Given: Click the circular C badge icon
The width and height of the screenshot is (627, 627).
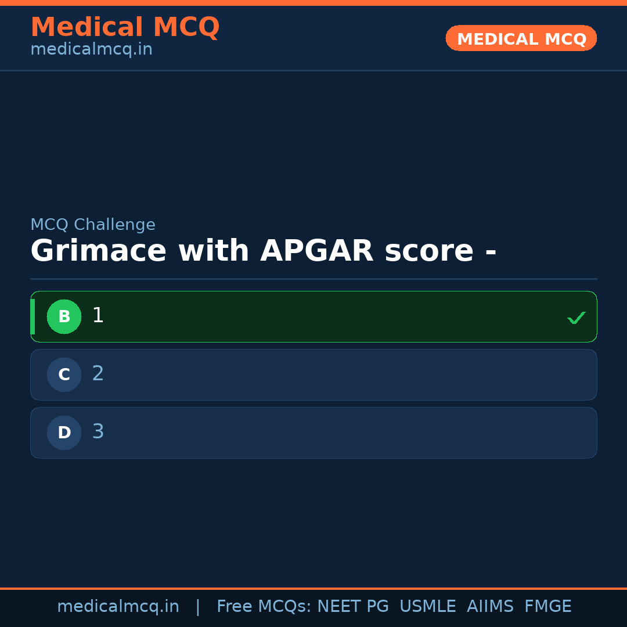Looking at the screenshot, I should coord(64,374).
